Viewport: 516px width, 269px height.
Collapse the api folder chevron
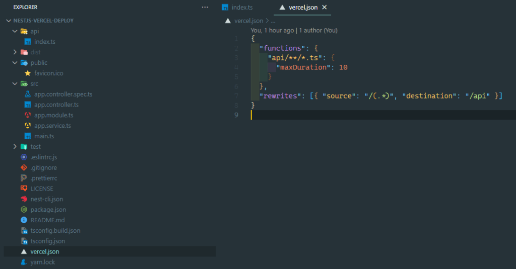[x=15, y=31]
